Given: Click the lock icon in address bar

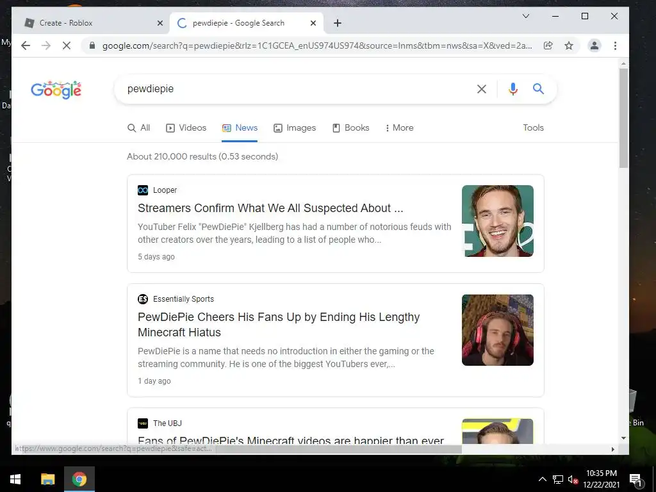Looking at the screenshot, I should [92, 45].
